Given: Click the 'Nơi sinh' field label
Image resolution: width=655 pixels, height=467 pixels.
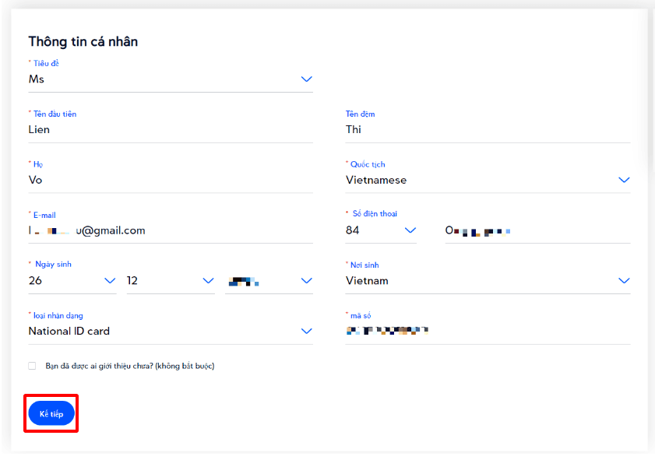Looking at the screenshot, I should point(364,265).
